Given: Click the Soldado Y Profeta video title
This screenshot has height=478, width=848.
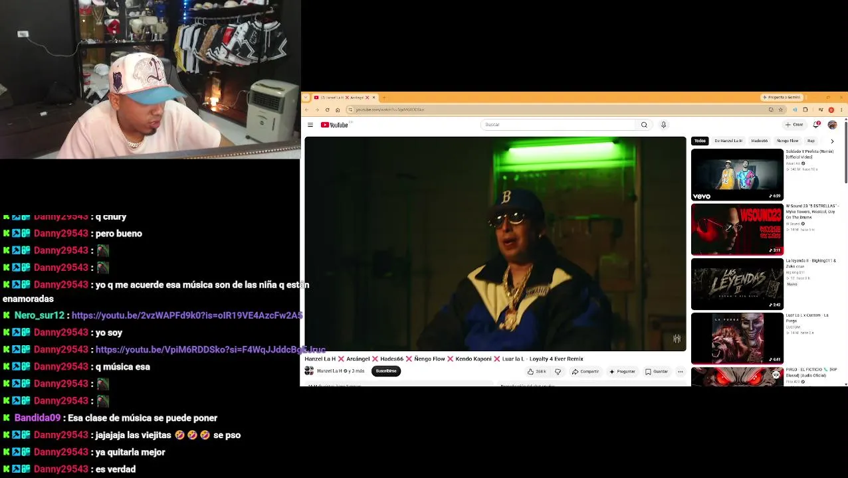Looking at the screenshot, I should [809, 154].
